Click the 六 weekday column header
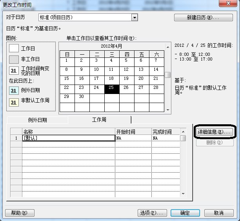The height and width of the screenshot is (221, 240). 156,54
